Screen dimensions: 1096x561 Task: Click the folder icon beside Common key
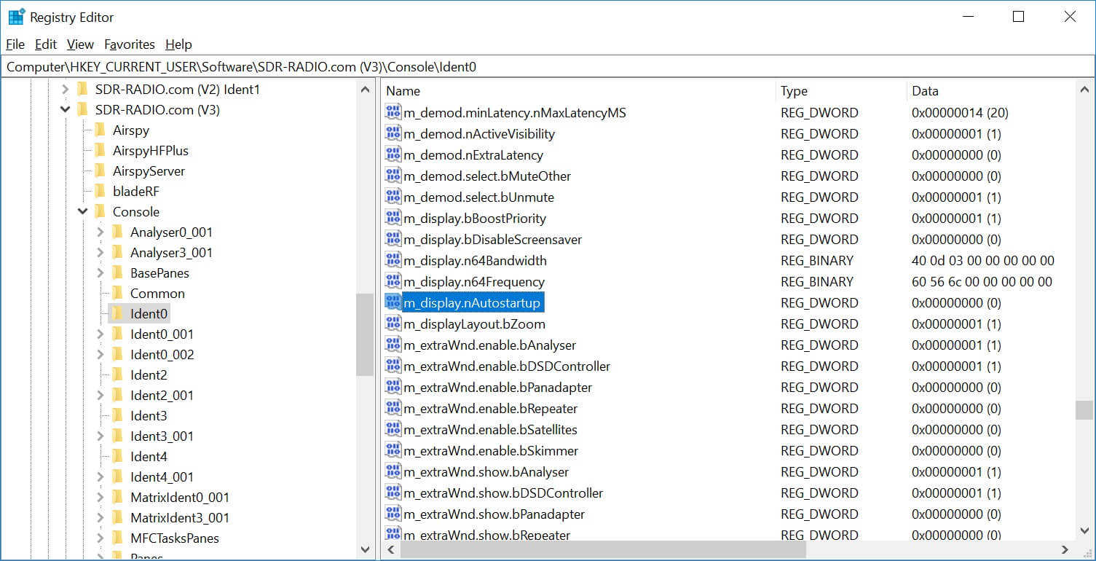click(118, 294)
